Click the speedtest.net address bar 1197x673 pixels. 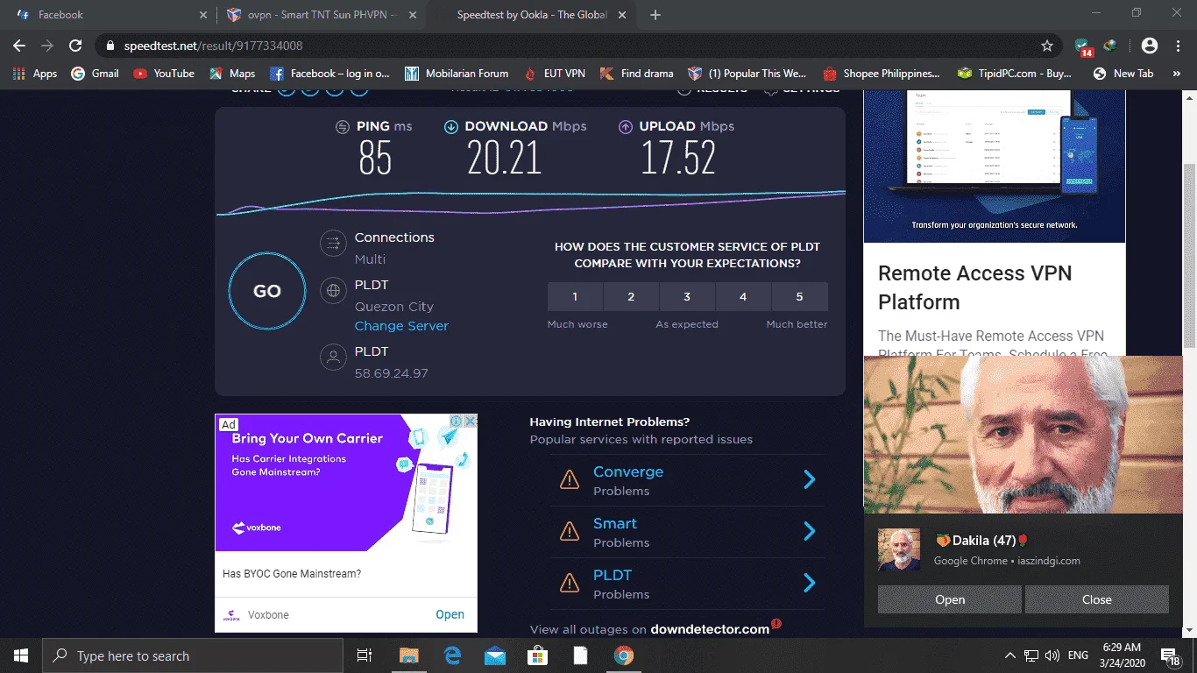[x=578, y=46]
